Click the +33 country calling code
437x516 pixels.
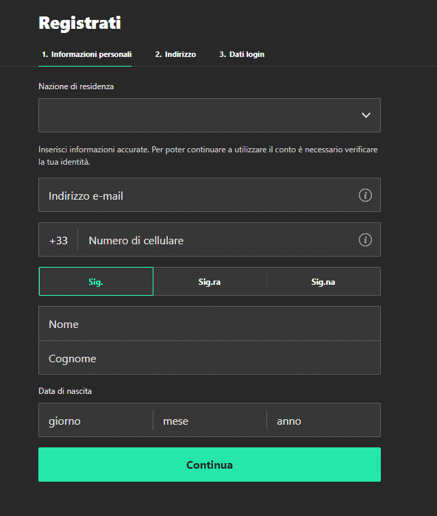click(58, 241)
